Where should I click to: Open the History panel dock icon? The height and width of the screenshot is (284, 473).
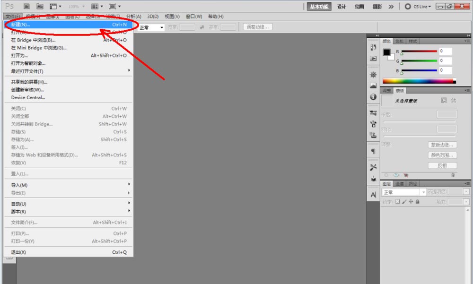pos(373,47)
